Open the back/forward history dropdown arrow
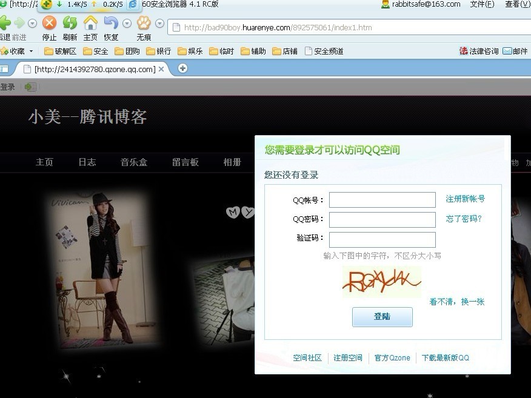 point(32,24)
